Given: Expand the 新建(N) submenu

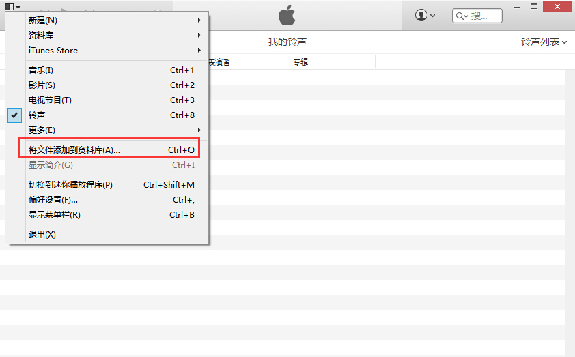Looking at the screenshot, I should 115,20.
